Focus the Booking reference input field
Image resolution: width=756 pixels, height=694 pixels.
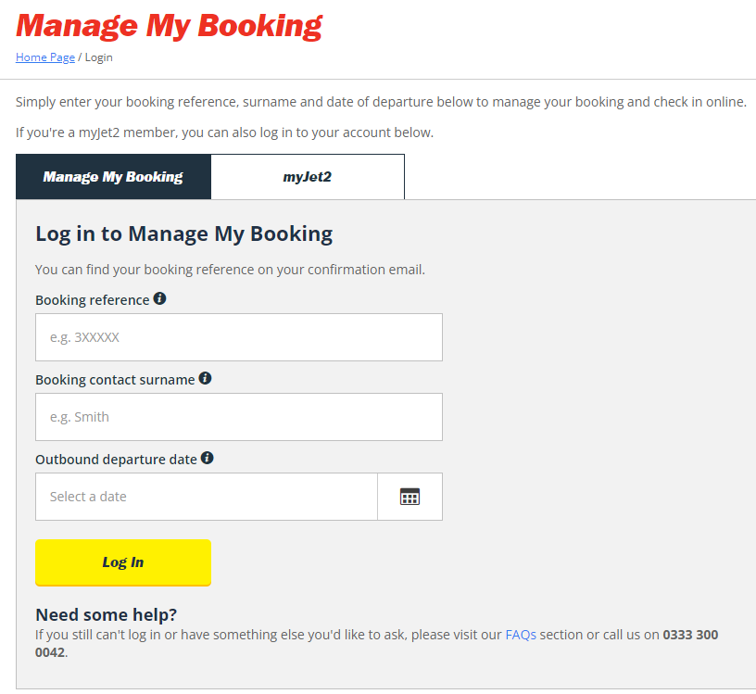point(239,337)
